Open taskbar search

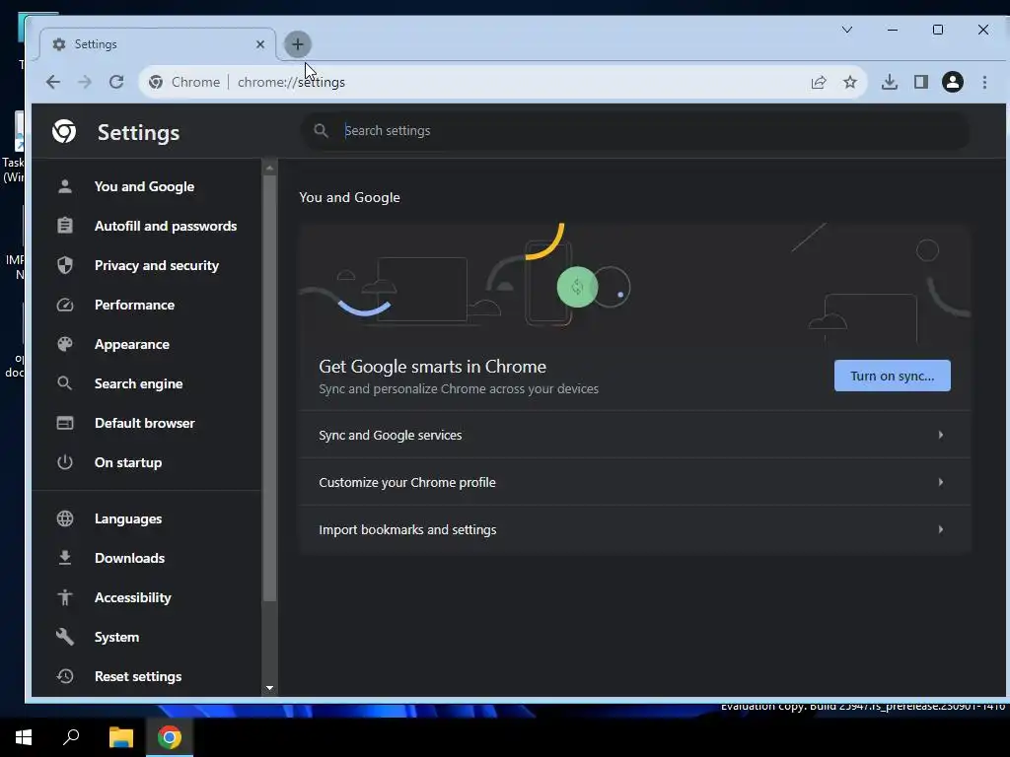[x=71, y=737]
